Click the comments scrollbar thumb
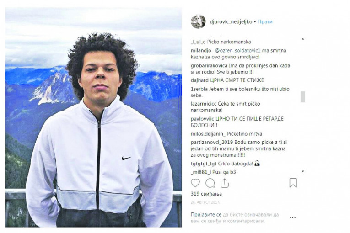Image resolution: width=350 pixels, height=233 pixels. (303, 97)
